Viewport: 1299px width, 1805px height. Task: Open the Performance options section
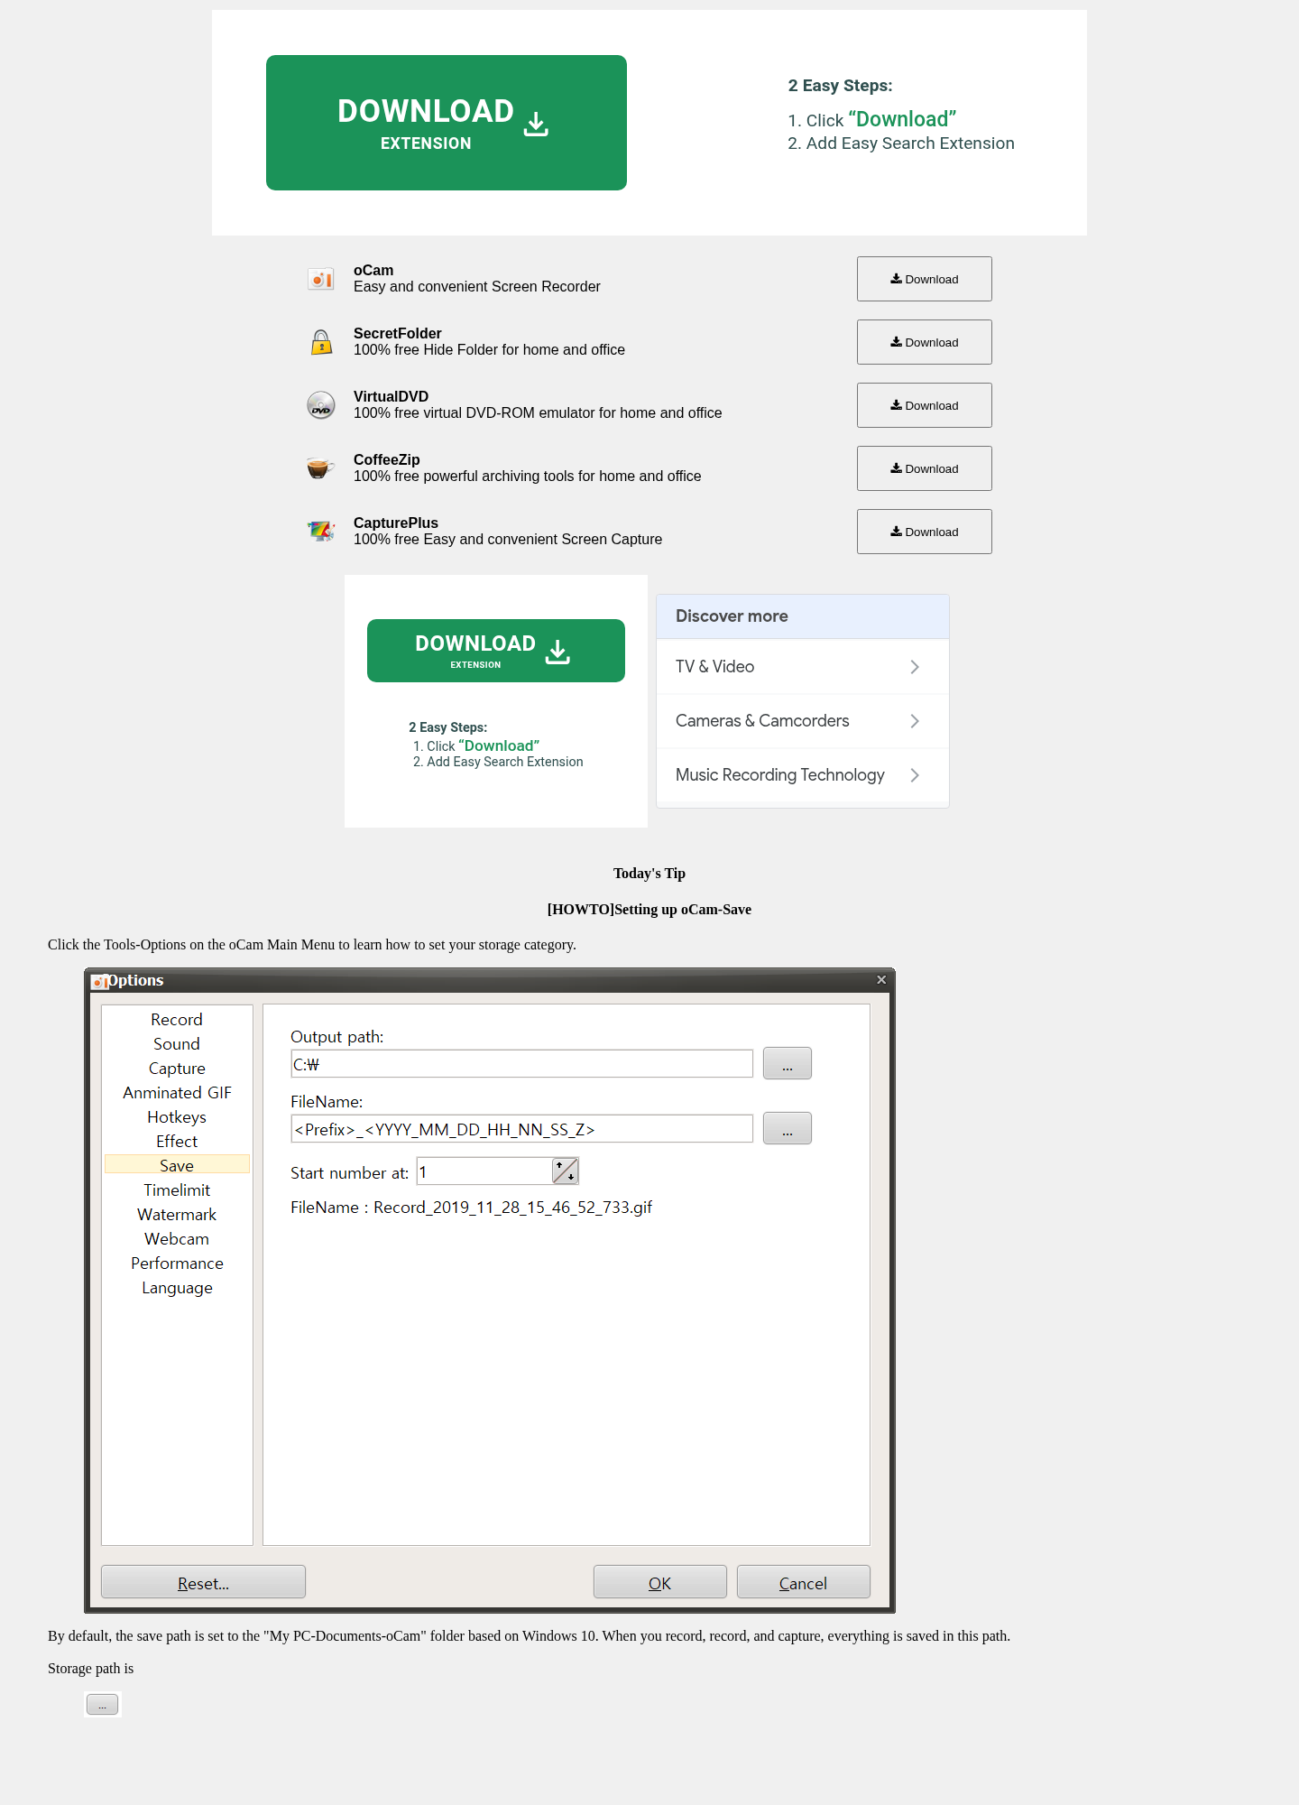coord(177,1263)
